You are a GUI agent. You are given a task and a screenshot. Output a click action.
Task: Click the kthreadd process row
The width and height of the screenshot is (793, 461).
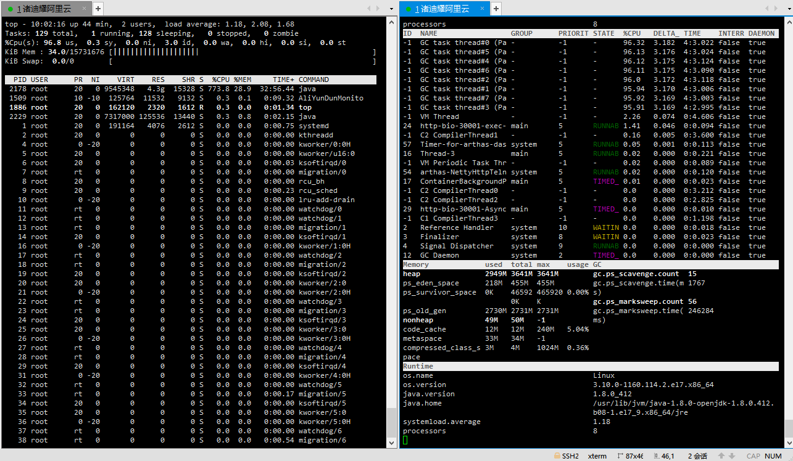point(190,135)
